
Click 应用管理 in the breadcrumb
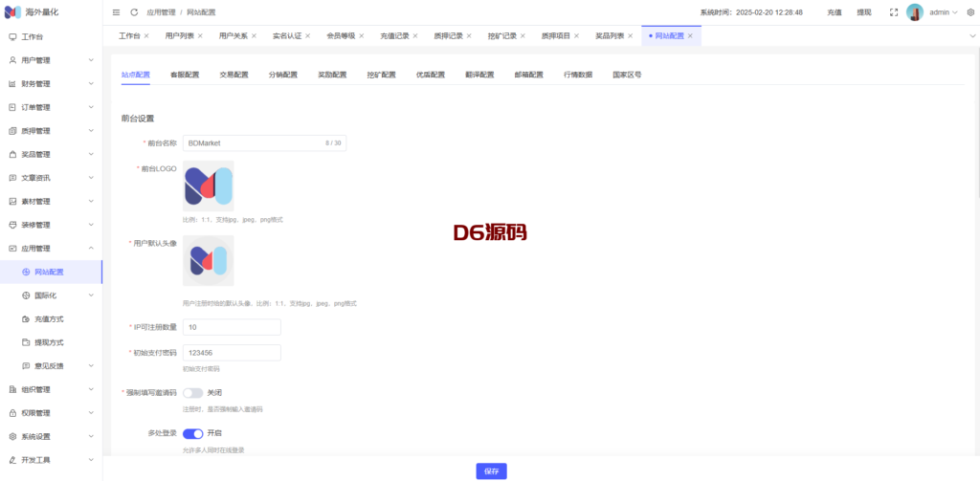coord(161,12)
